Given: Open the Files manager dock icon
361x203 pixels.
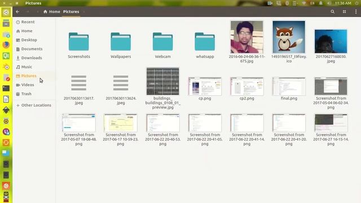Looking at the screenshot, I should [6, 23].
